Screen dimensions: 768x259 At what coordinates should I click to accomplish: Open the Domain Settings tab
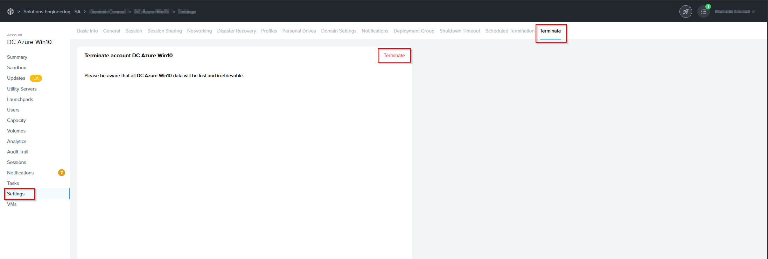[338, 31]
